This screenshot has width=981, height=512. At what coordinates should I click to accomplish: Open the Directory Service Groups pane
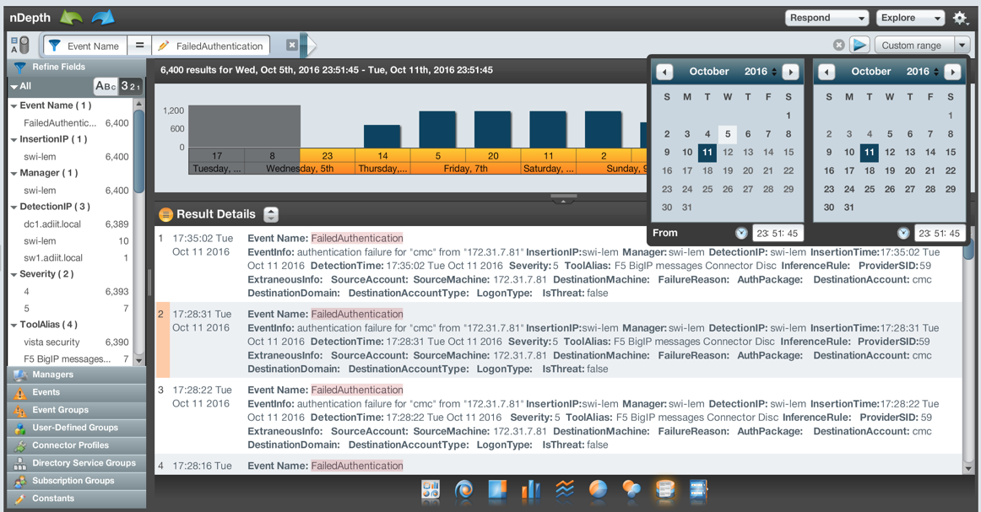click(x=76, y=462)
